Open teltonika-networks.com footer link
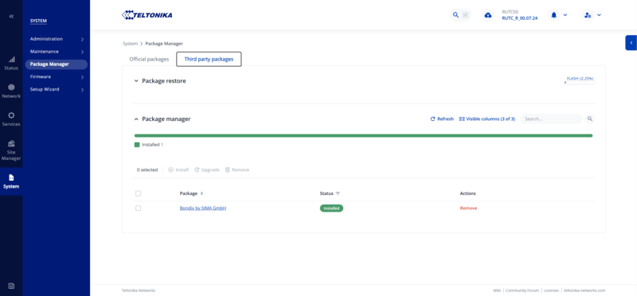637x296 pixels. [584, 290]
